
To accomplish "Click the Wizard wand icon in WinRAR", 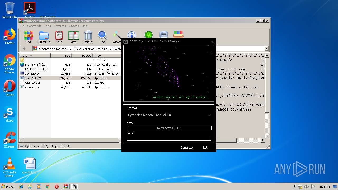I will tap(117, 37).
